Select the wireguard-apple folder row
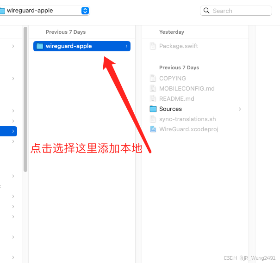Image resolution: width=280 pixels, height=263 pixels. (82, 46)
